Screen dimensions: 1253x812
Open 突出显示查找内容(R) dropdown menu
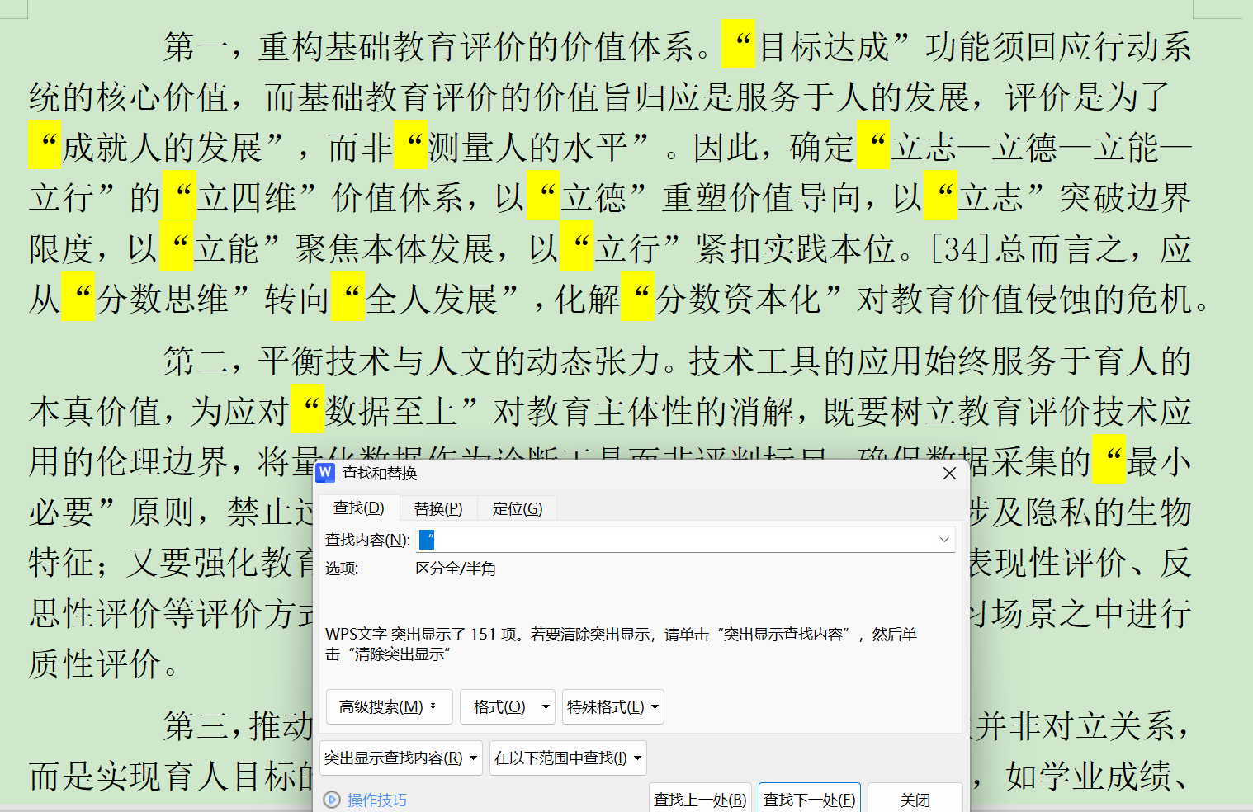(400, 758)
